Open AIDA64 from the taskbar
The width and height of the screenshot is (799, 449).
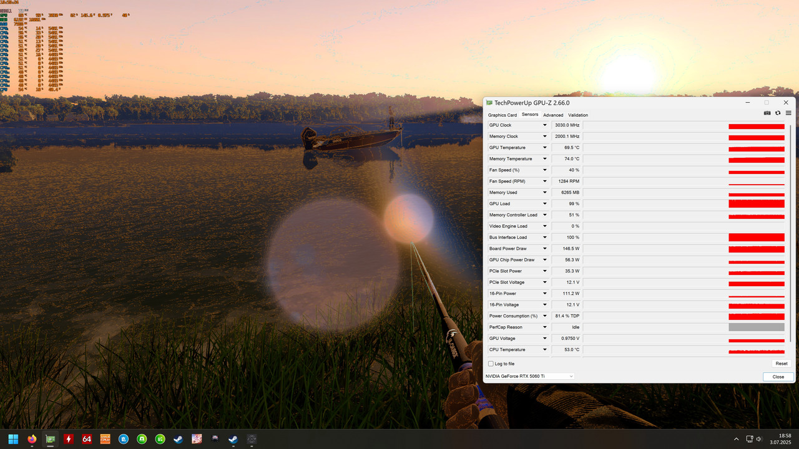[x=87, y=439]
